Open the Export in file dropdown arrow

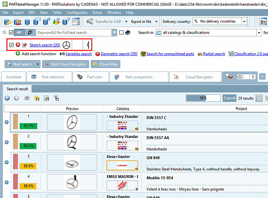pyautogui.click(x=156, y=21)
